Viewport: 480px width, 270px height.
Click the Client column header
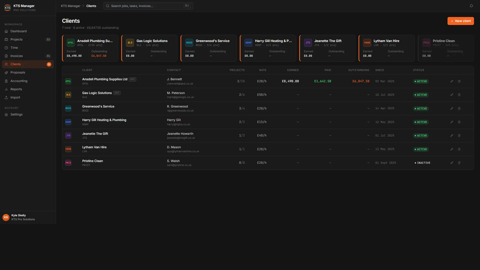87,70
